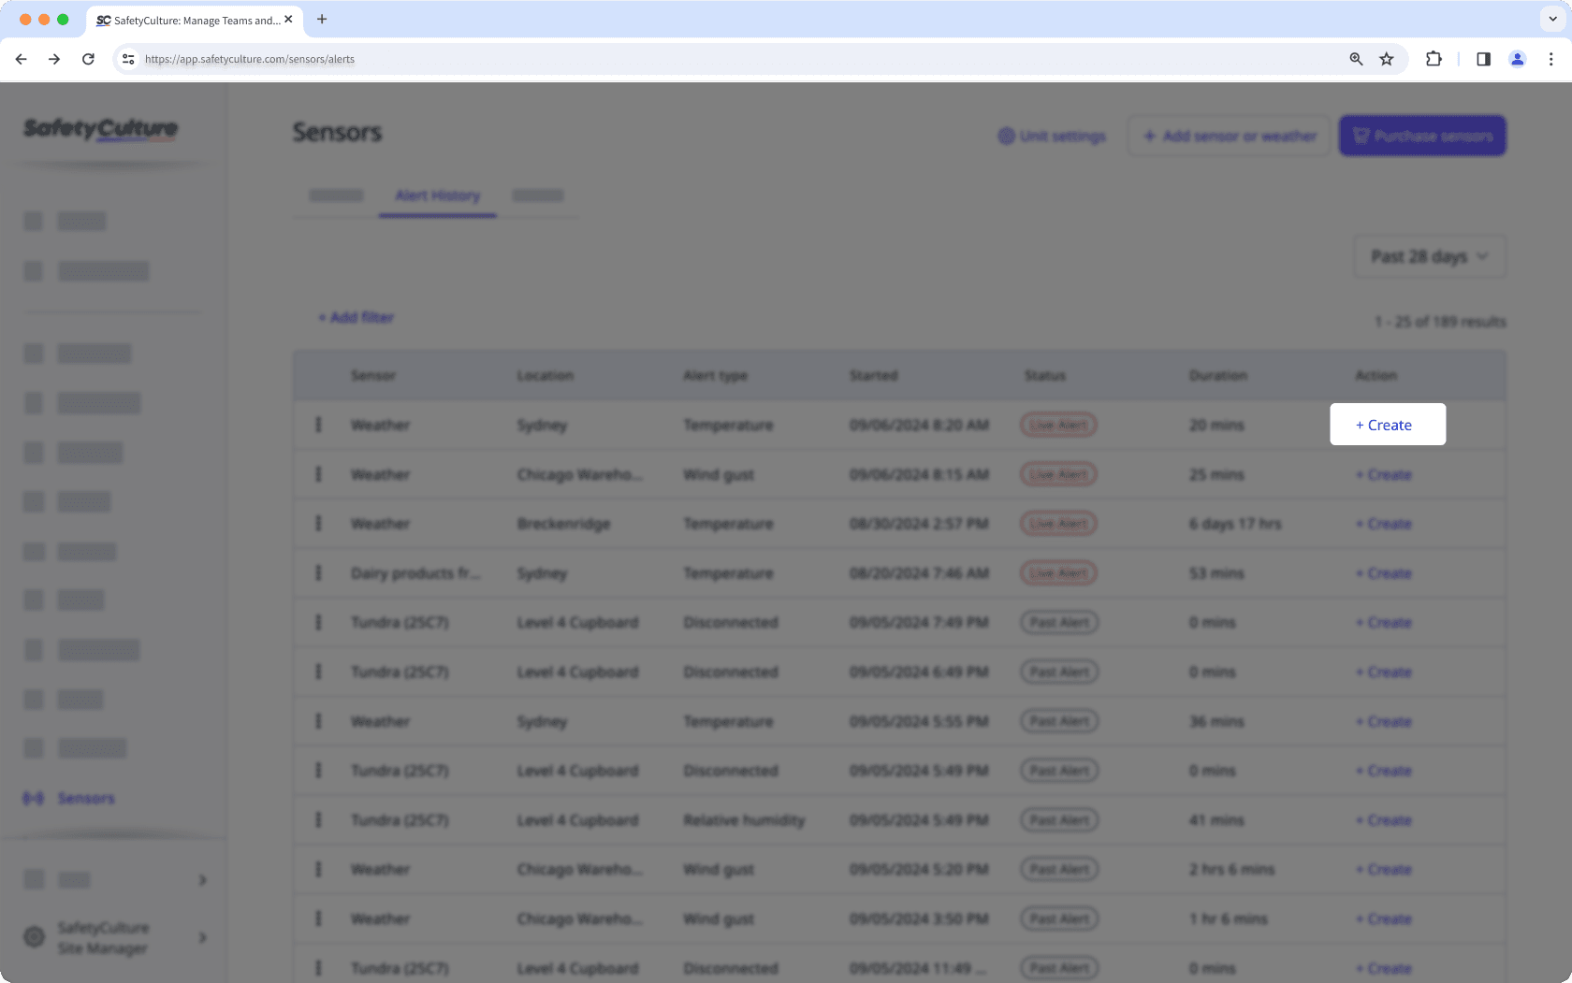Click the back navigation arrow
The height and width of the screenshot is (983, 1572).
(x=21, y=59)
